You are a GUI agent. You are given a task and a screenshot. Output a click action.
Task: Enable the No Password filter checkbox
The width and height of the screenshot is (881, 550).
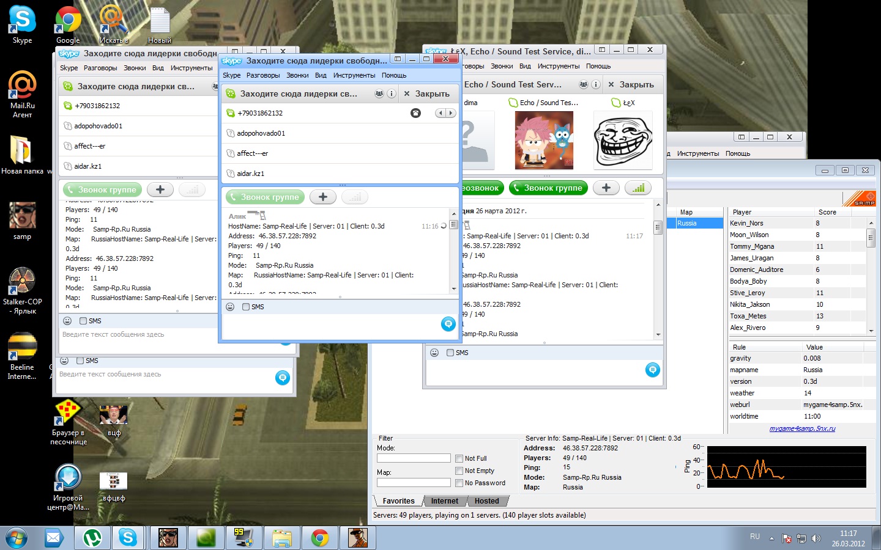coord(459,483)
